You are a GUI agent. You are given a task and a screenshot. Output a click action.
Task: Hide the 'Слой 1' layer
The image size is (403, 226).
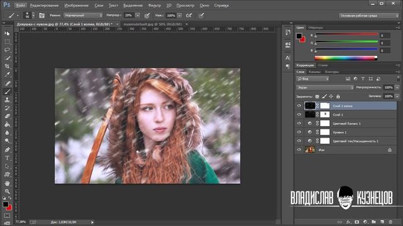coord(299,114)
